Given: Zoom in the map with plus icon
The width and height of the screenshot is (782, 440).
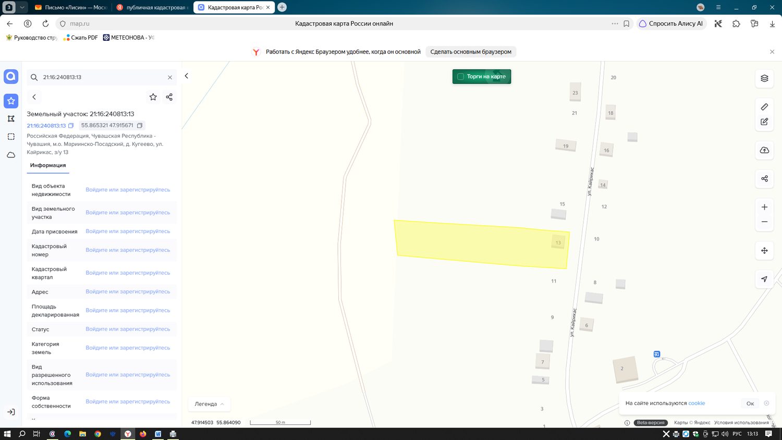Looking at the screenshot, I should click(764, 207).
